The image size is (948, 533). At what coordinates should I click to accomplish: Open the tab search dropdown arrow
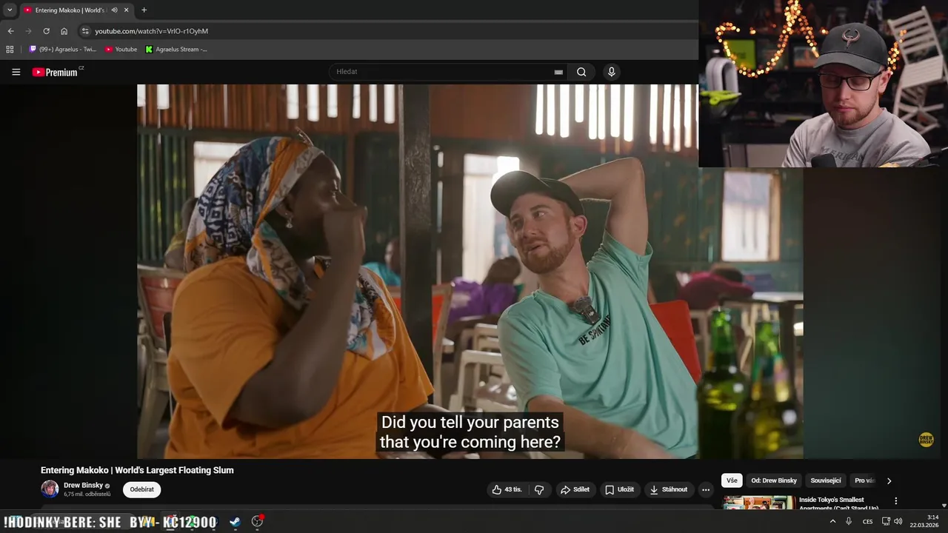coord(10,10)
